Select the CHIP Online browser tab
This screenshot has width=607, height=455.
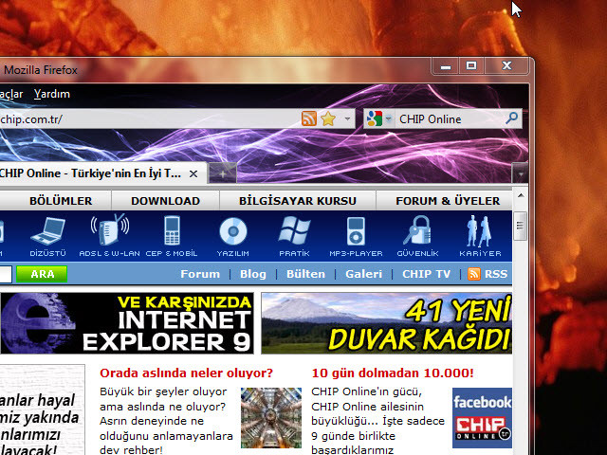point(102,173)
